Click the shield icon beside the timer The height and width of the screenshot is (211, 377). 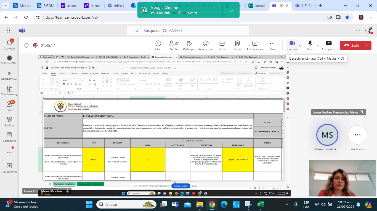click(x=26, y=45)
